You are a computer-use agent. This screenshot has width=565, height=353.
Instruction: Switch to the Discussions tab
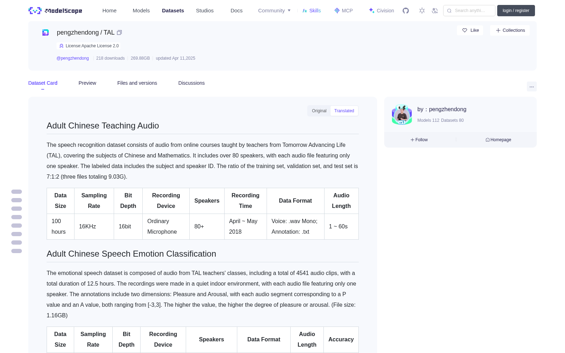point(191,83)
